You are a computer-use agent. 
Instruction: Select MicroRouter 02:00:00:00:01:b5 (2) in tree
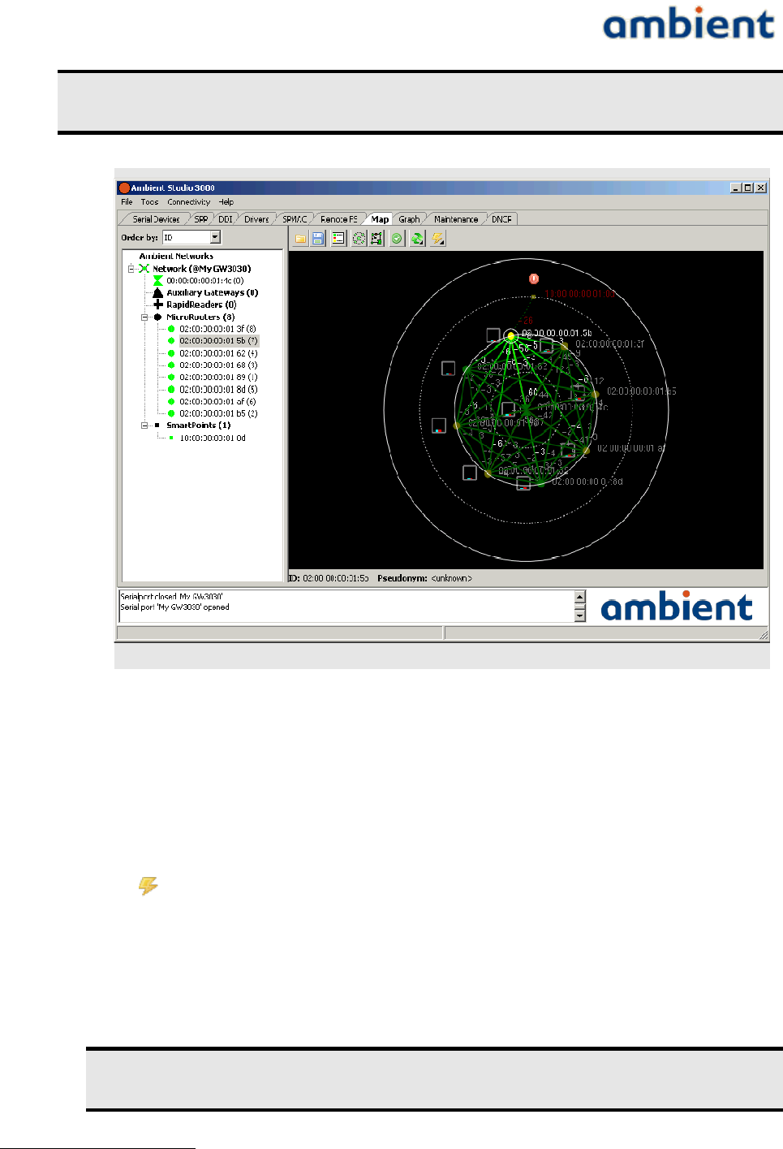click(218, 413)
